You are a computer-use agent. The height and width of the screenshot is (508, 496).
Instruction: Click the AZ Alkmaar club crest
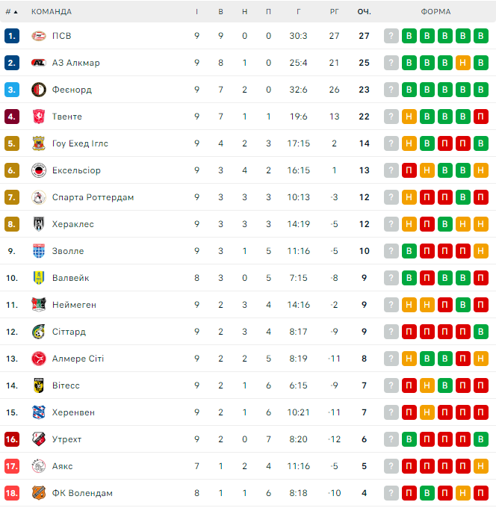coord(39,63)
